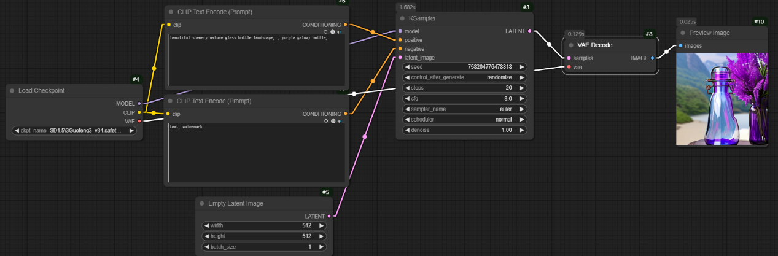778x256 pixels.
Task: Click the IMAGE output socket on VAE Decode
Action: click(652, 58)
